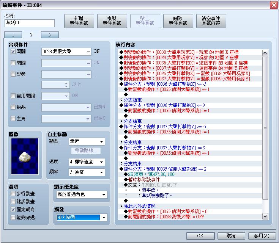Uncheck the 固定朝向 option
Viewport: 279px width, 243px height.
[x=13, y=209]
